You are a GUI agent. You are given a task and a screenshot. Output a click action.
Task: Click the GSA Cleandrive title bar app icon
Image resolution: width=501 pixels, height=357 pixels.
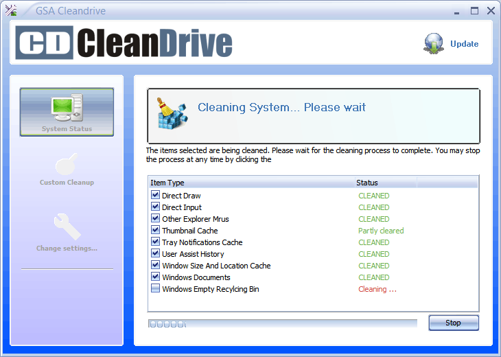(x=11, y=10)
